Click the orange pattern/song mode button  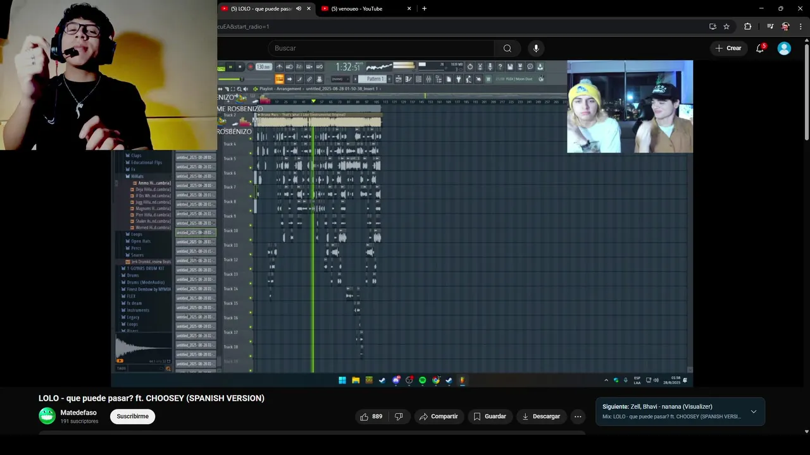click(279, 79)
